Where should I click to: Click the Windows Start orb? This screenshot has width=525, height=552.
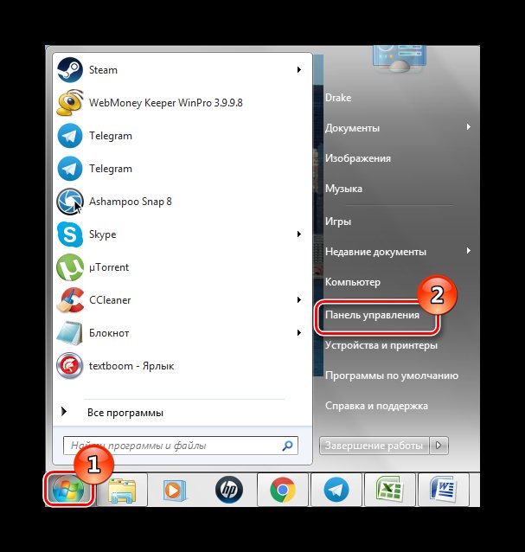[68, 490]
